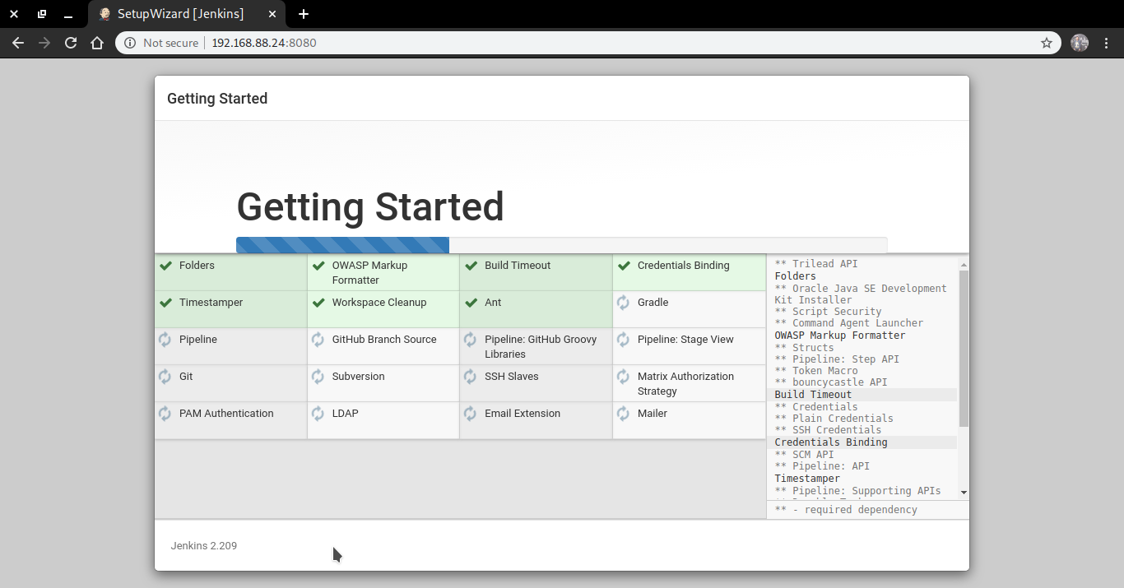Open the browser home page
This screenshot has width=1124, height=588.
click(97, 43)
